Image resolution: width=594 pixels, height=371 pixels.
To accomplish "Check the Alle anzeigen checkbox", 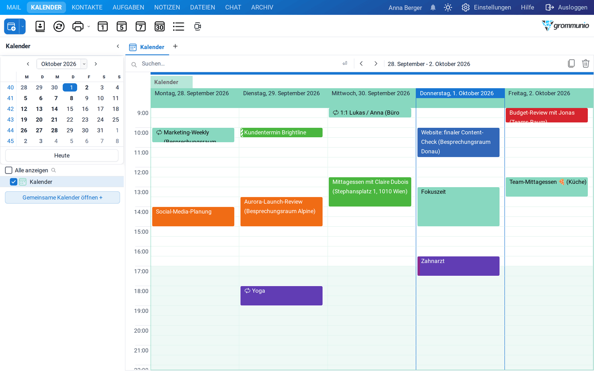I will pos(9,170).
